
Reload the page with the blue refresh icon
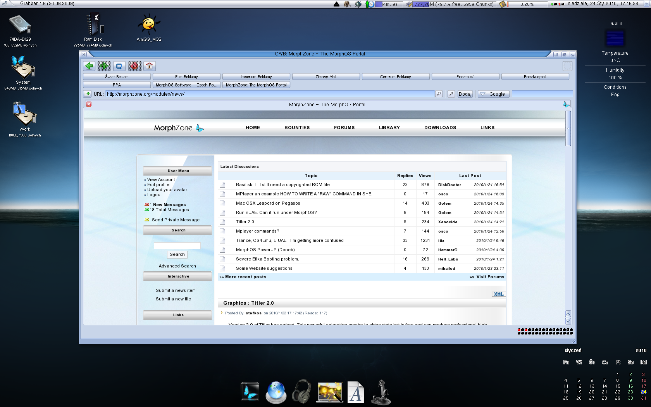pyautogui.click(x=119, y=66)
